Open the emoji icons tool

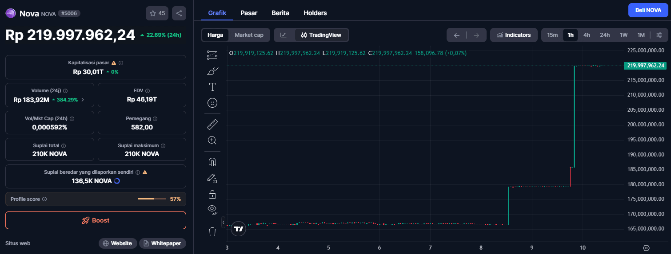click(x=212, y=103)
